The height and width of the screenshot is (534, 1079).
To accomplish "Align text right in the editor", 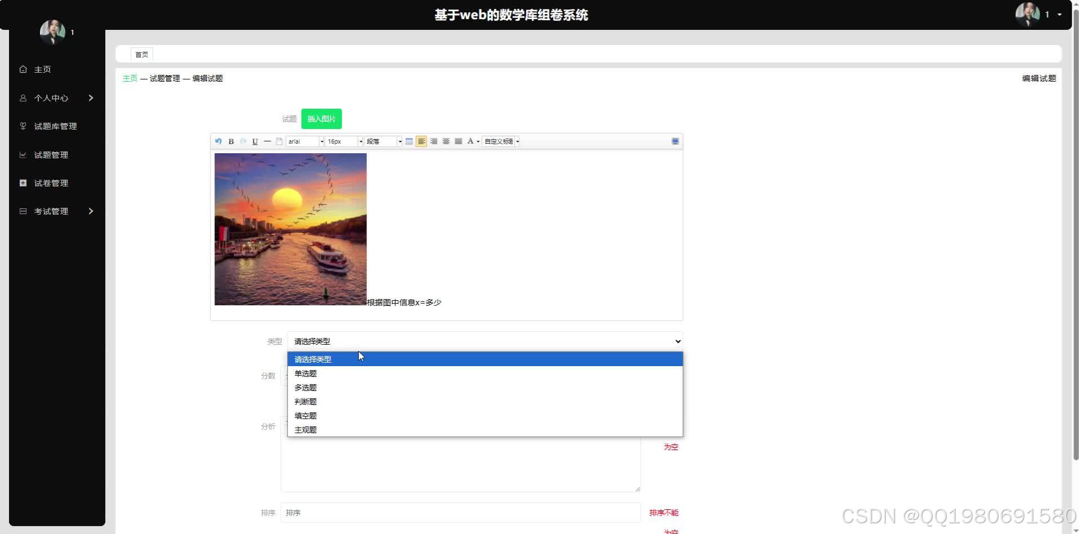I will 434,141.
